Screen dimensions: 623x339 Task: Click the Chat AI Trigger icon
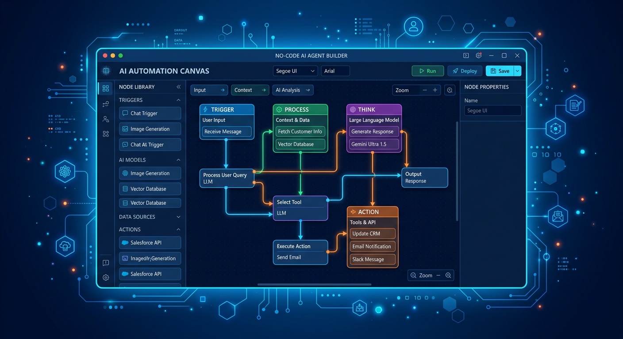click(x=125, y=145)
